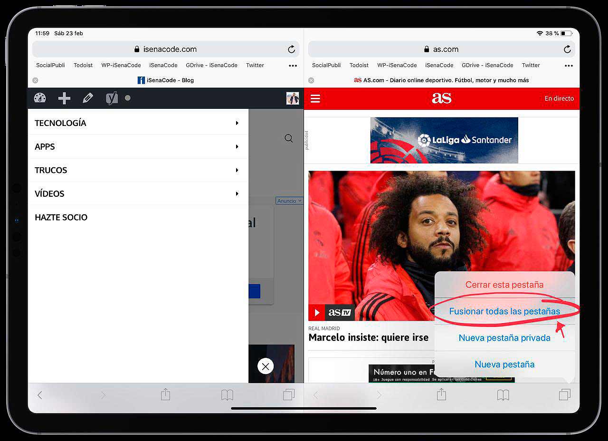The width and height of the screenshot is (608, 441).
Task: Open the WordPress dashboard gauge icon
Action: click(40, 98)
